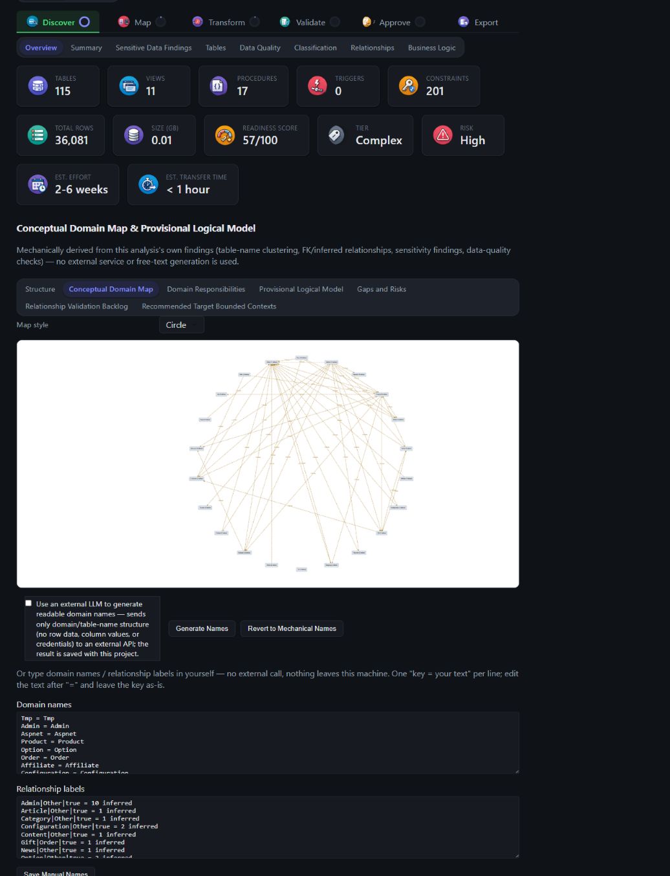This screenshot has height=876, width=670.
Task: Click the Transform stage status circle
Action: [x=255, y=22]
